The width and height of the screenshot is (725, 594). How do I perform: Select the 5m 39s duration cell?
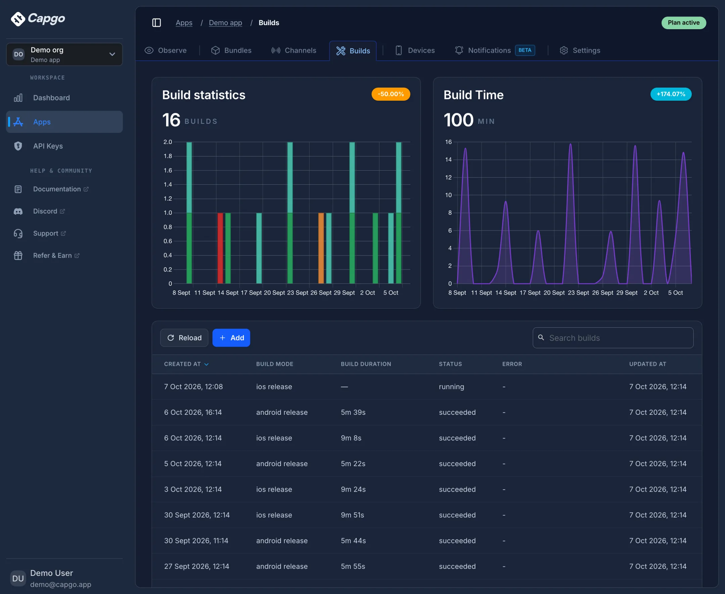(353, 412)
